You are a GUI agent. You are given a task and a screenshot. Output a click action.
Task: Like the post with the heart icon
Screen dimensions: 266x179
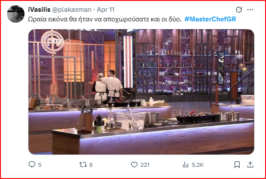[134, 165]
